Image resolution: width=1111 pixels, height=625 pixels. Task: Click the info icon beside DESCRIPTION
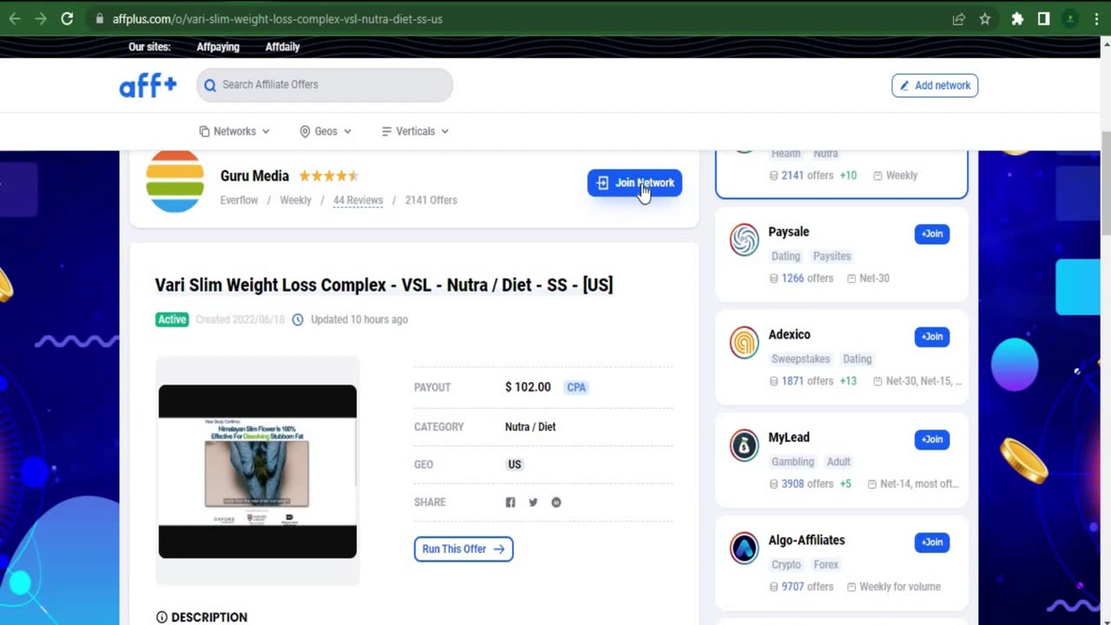[x=161, y=617]
